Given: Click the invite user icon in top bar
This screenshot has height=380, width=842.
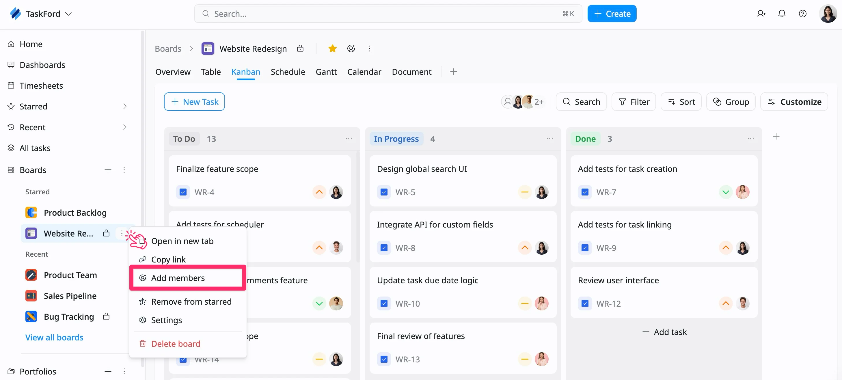Looking at the screenshot, I should (x=761, y=13).
